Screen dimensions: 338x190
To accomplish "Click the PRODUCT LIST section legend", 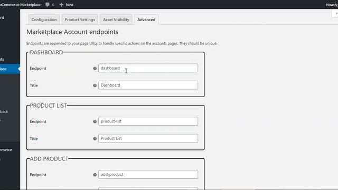I will click(48, 106).
